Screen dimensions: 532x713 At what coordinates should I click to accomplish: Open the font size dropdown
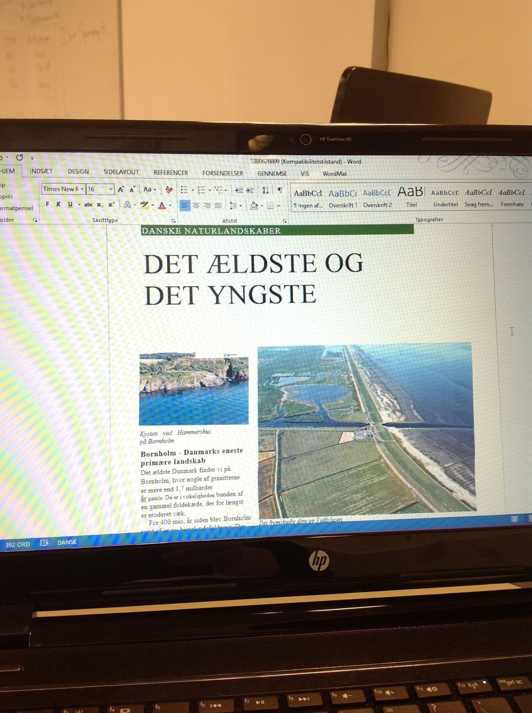pos(111,189)
